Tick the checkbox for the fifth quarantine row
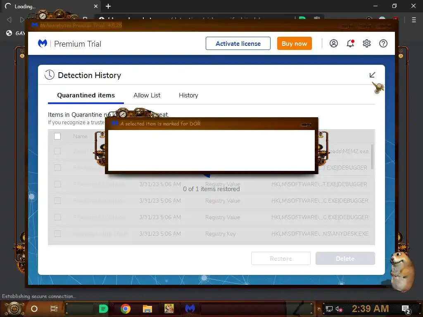The width and height of the screenshot is (423, 317). [57, 217]
